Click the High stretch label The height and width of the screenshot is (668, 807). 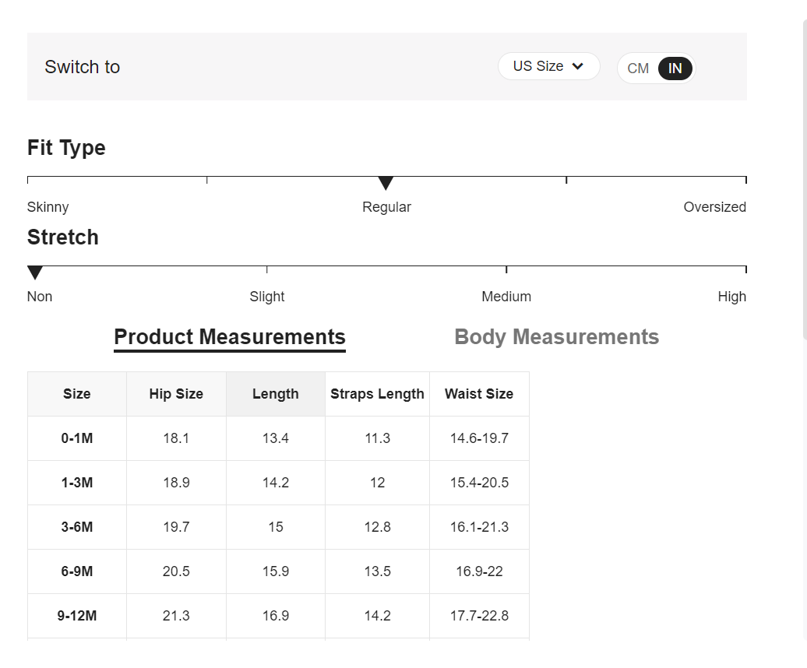(x=731, y=297)
